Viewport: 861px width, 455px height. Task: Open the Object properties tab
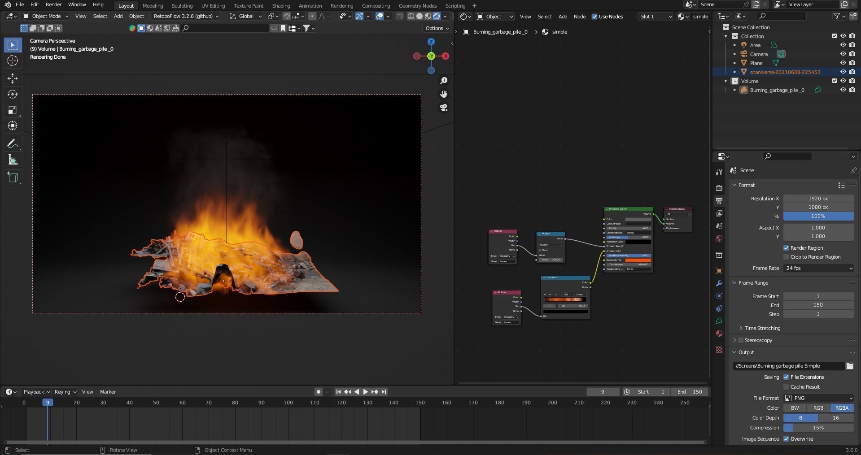pyautogui.click(x=719, y=271)
